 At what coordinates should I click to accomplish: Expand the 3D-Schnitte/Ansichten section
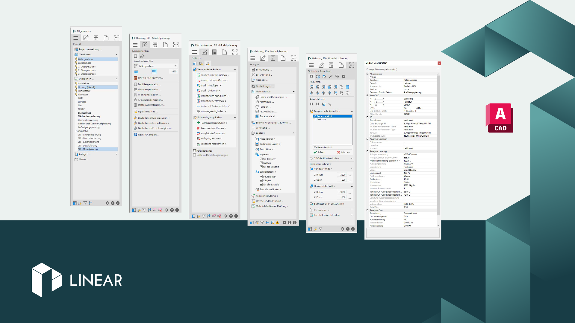pos(352,158)
